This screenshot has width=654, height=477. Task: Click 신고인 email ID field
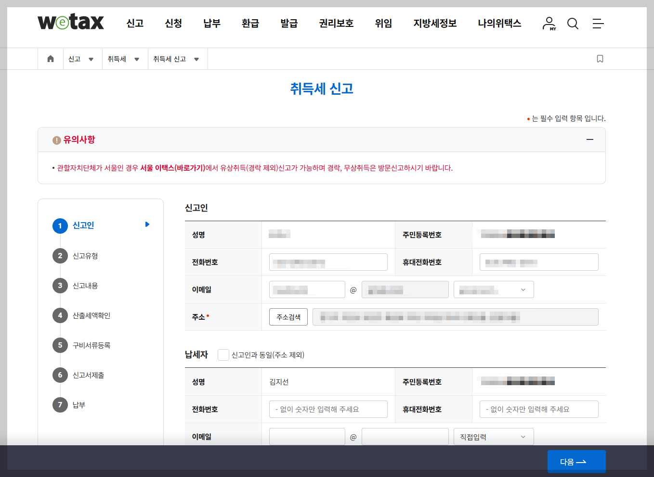click(307, 289)
